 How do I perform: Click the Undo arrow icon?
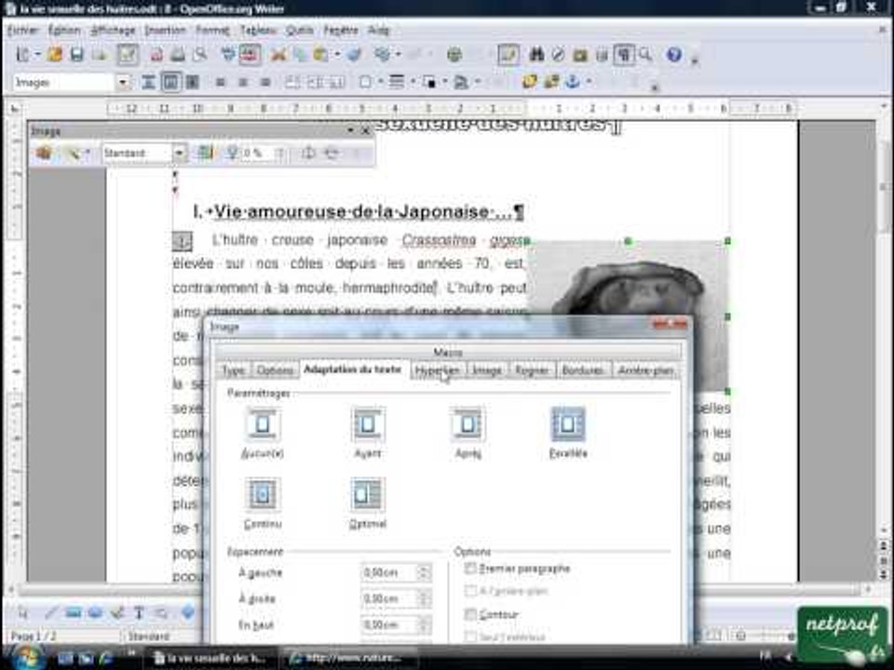pos(383,55)
